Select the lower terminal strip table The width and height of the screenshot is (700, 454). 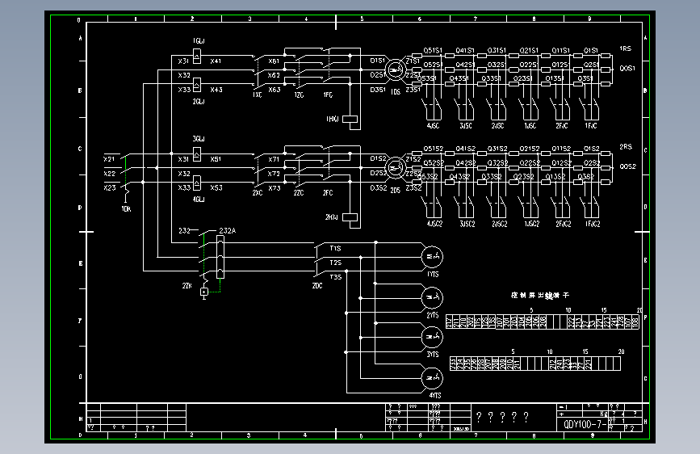(x=534, y=364)
